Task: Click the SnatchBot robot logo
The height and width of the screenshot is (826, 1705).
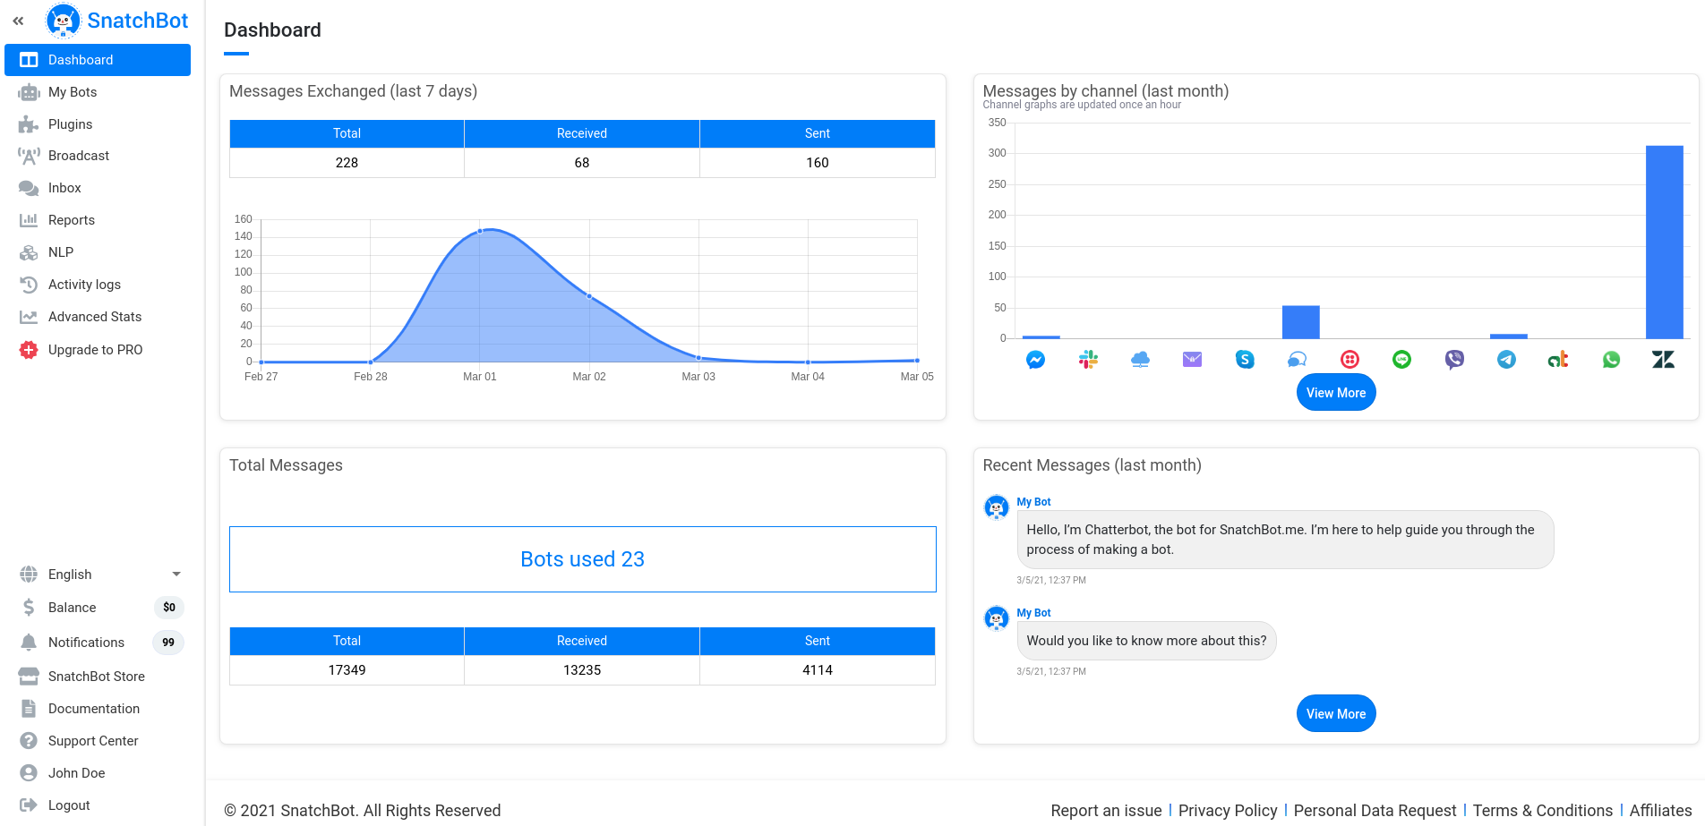Action: pos(64,21)
